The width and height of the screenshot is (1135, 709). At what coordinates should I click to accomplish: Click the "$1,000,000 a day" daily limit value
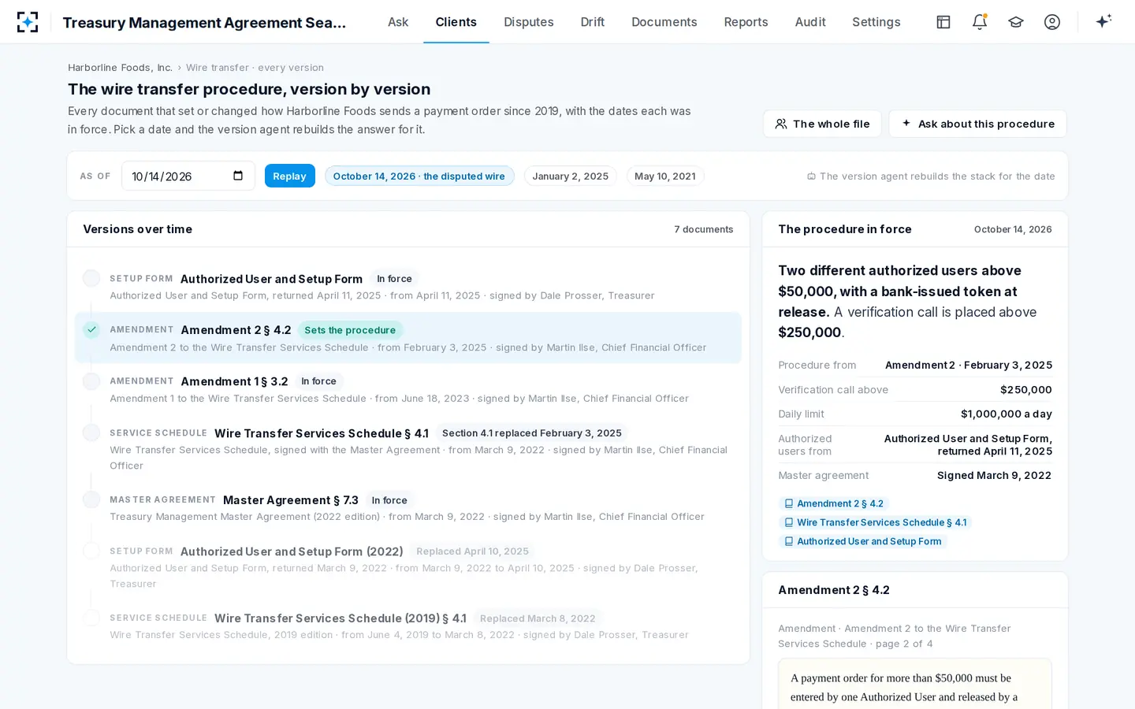1007,414
